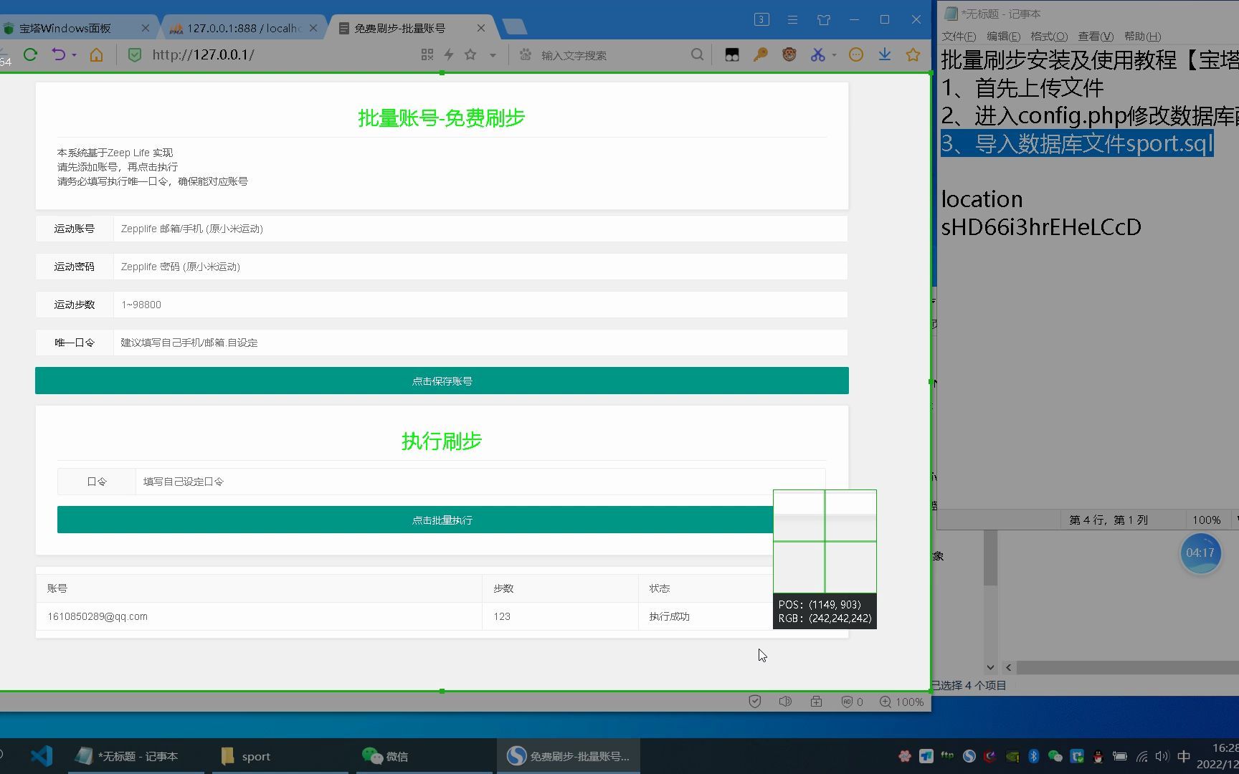Select the scissors screenshot tool
Screen dimensions: 1239x774
click(x=818, y=54)
